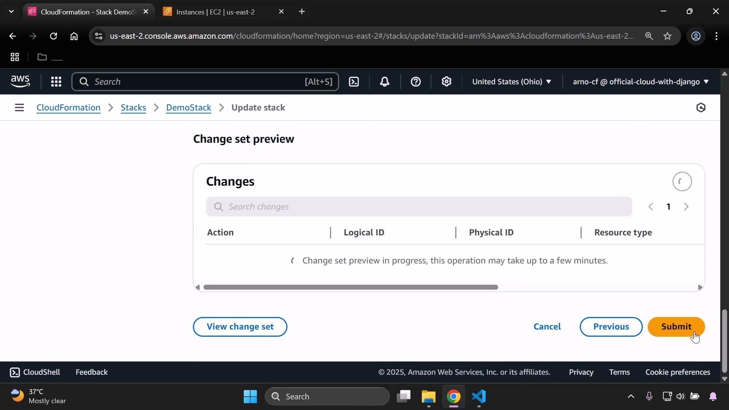729x410 pixels.
Task: Open the AWS help question mark menu
Action: click(x=416, y=82)
